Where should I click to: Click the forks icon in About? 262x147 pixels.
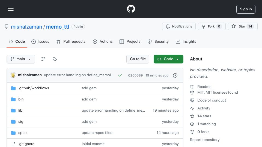[192, 132]
